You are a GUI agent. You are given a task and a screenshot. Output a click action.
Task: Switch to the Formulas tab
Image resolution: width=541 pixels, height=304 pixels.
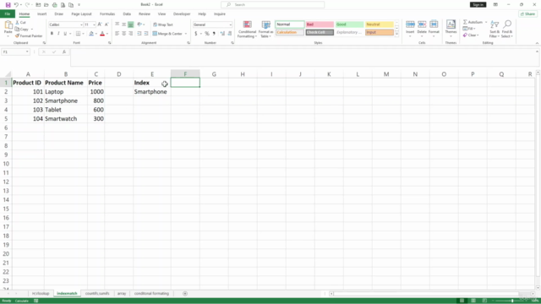(107, 14)
